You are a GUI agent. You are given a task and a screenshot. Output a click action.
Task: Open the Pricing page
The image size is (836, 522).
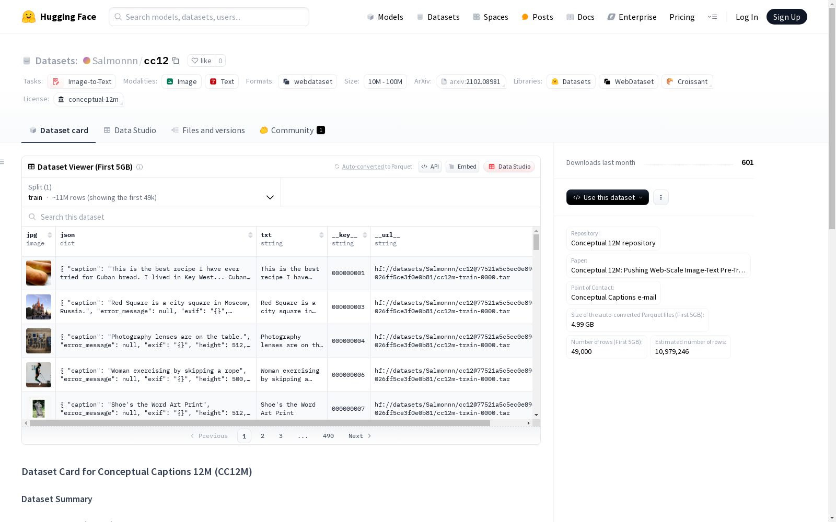[x=682, y=17]
